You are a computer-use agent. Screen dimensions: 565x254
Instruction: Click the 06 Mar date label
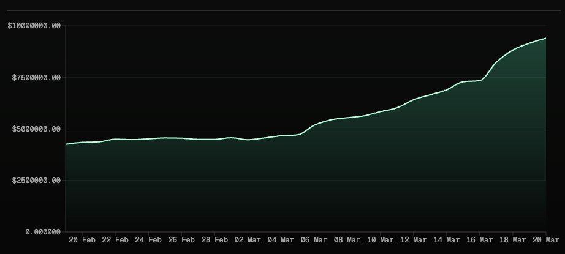[314, 240]
